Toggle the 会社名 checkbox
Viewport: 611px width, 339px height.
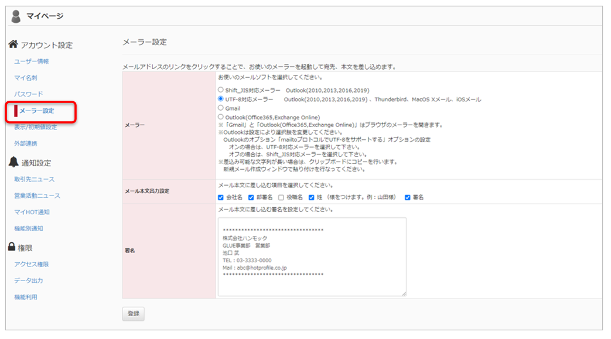[221, 197]
